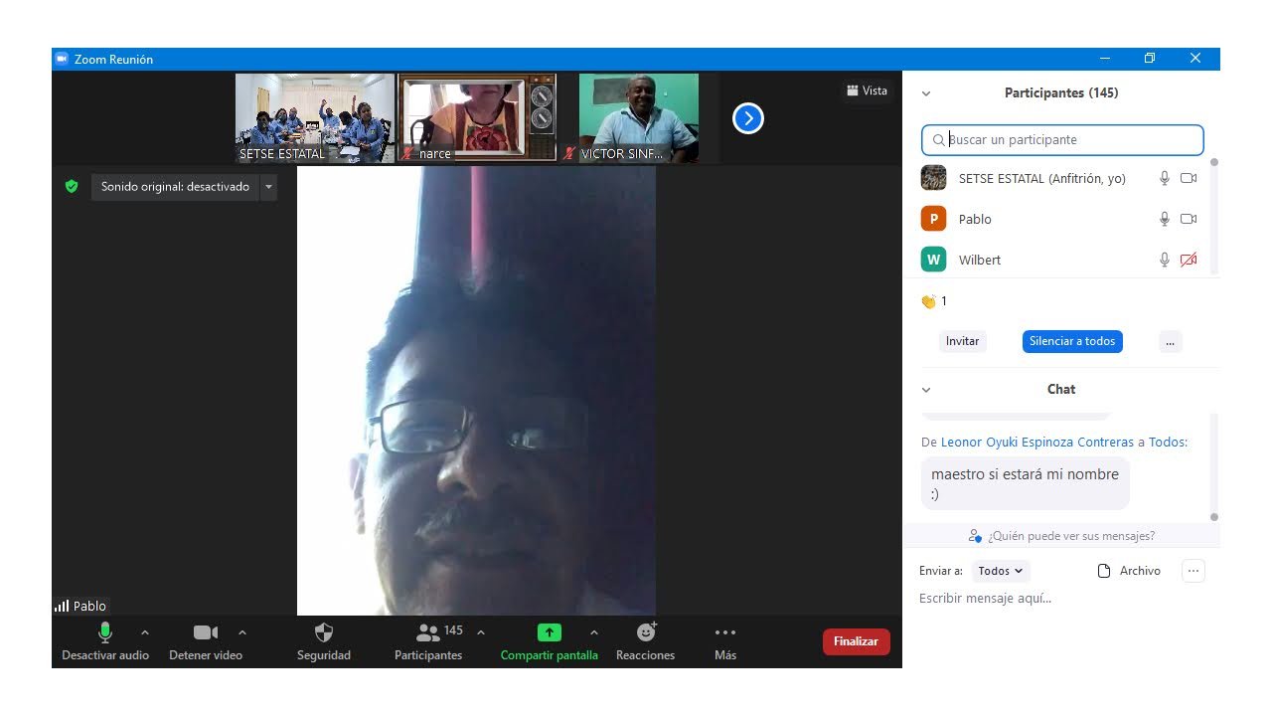The image size is (1272, 716).
Task: Collapse the Participantes panel chevron
Action: (926, 93)
